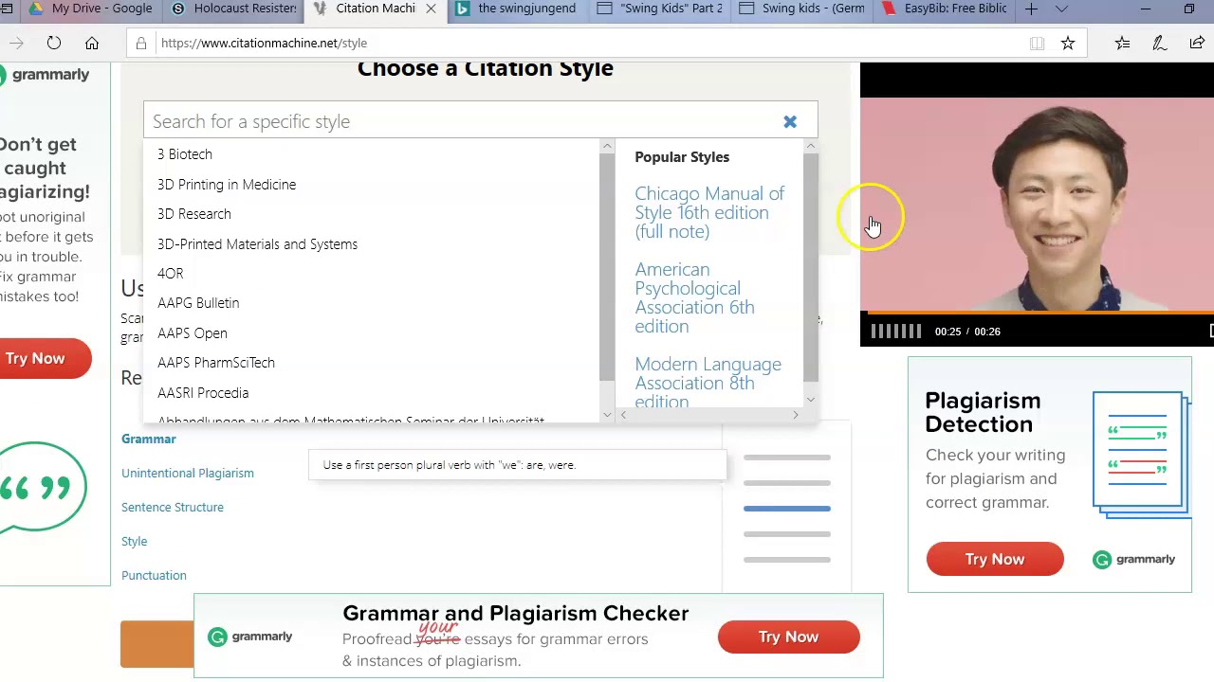Switch to EasyBib: Free Bibliography tab
Screen dimensions: 1214x682
944,9
